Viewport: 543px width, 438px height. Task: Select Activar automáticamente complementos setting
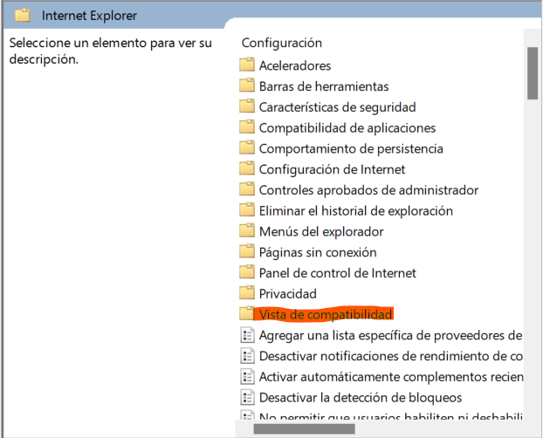[390, 377]
